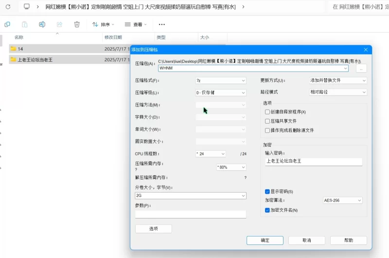Click the 帮助 button
Image resolution: width=389 pixels, height=258 pixels.
tap(349, 240)
